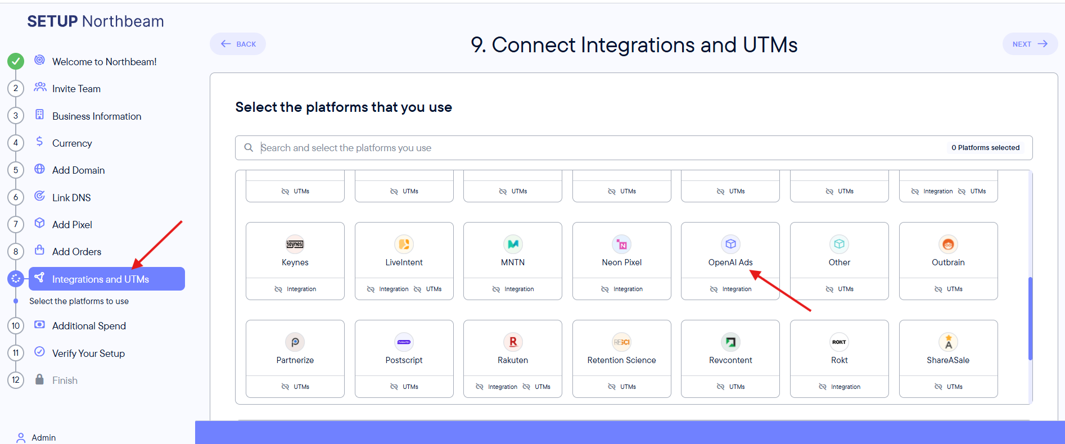Go to the Link DNS step

click(71, 198)
